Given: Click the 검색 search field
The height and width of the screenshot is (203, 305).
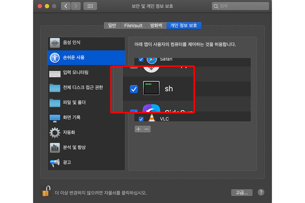Looking at the screenshot, I should pyautogui.click(x=240, y=6).
